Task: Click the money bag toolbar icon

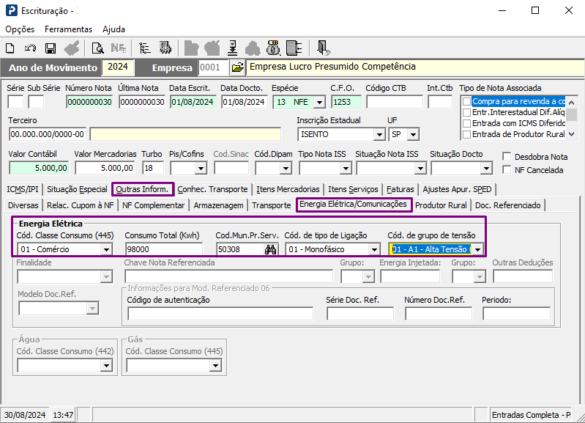Action: coord(272,48)
